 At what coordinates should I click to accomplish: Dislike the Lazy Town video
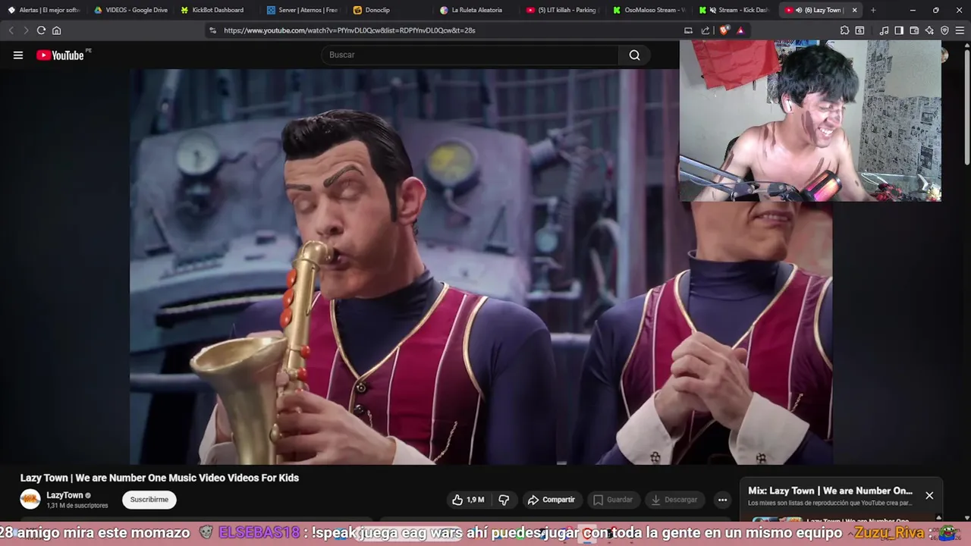coord(504,500)
